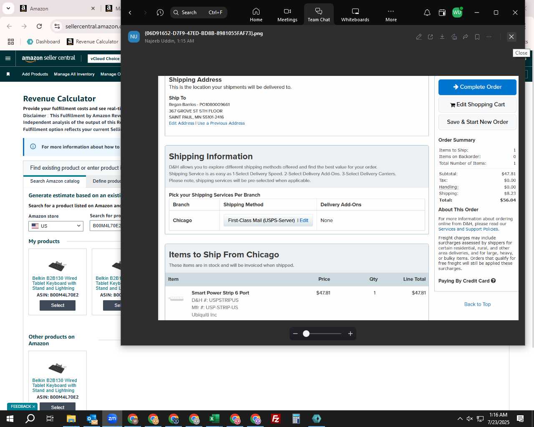
Task: Switch to Zoom Meetings tab
Action: click(287, 15)
